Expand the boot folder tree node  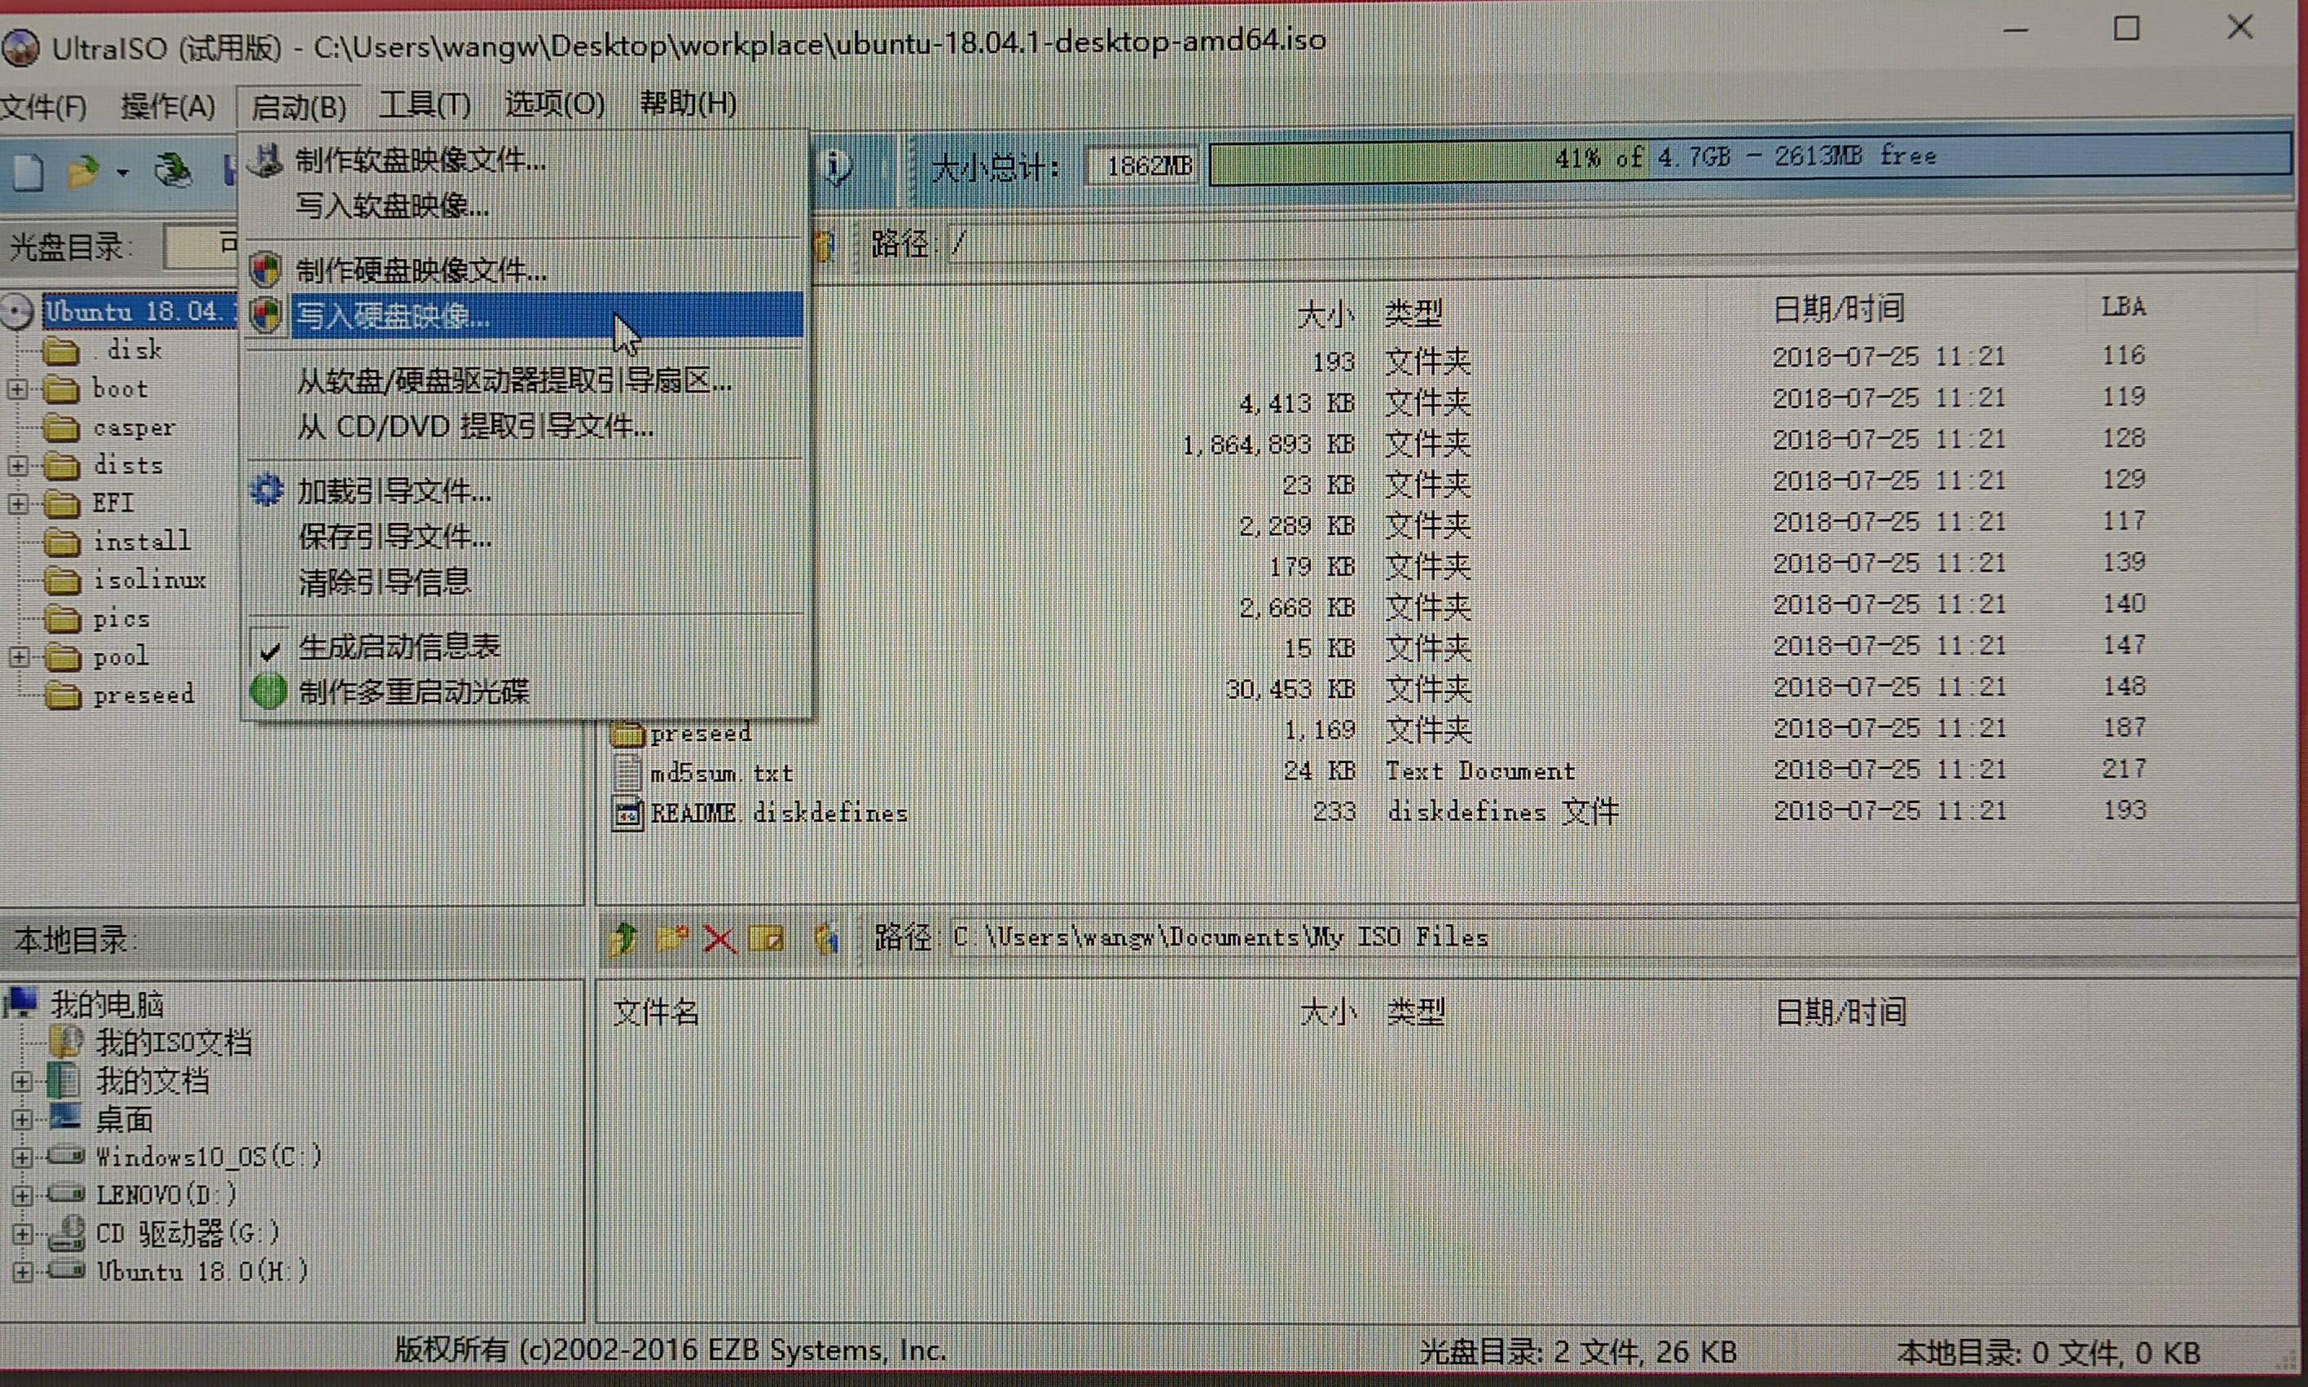click(18, 388)
